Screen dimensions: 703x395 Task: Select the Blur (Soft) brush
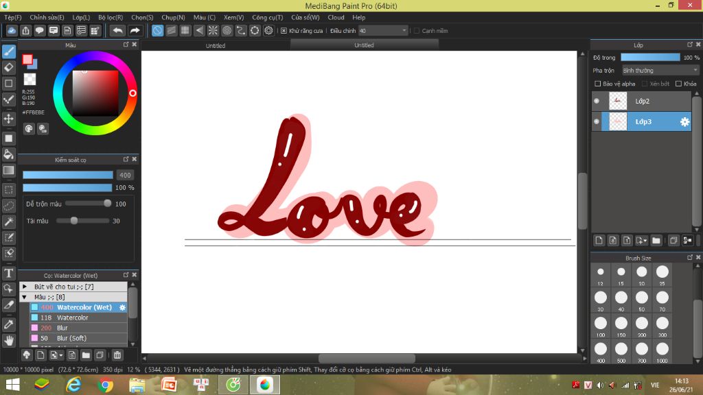78,338
